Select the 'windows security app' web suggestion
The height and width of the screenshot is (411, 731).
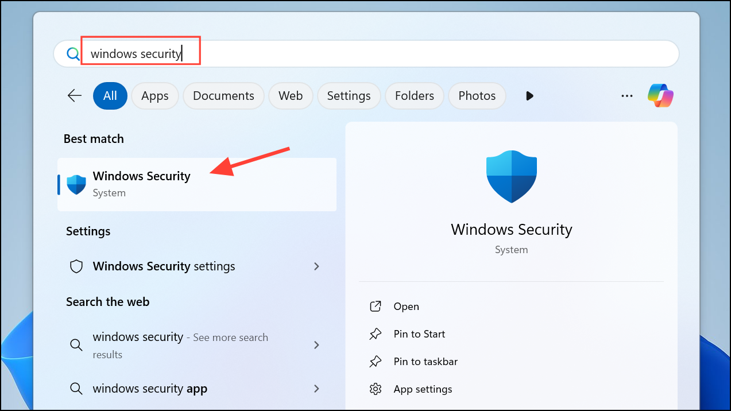197,389
